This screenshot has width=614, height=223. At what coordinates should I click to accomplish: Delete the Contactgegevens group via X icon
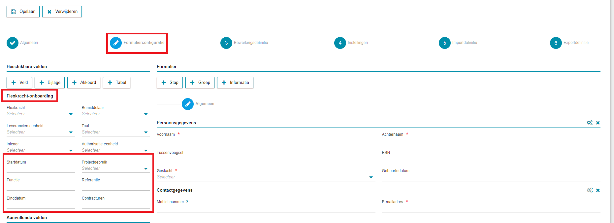pyautogui.click(x=598, y=190)
